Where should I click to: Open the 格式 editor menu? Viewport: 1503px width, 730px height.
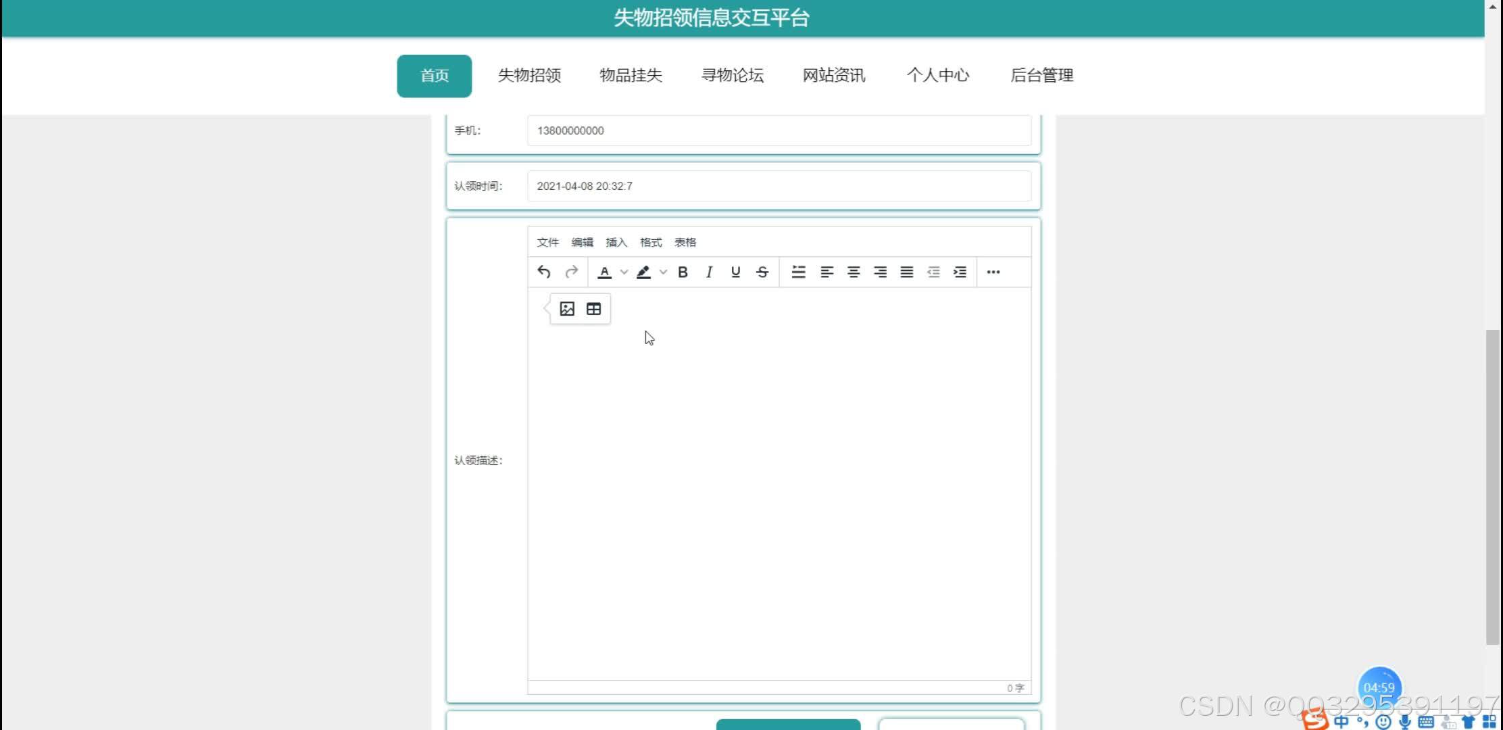pyautogui.click(x=651, y=242)
